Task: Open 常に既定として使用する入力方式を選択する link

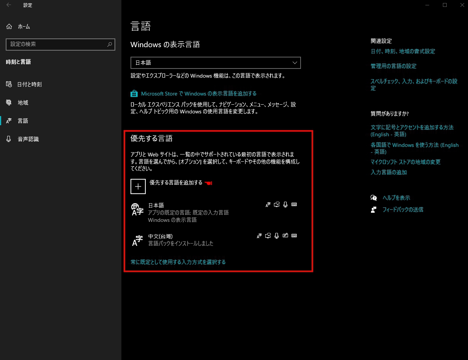Action: pos(178,262)
